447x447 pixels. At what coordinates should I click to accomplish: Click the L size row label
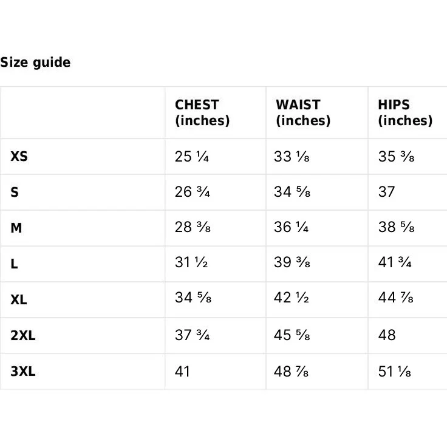pos(14,264)
